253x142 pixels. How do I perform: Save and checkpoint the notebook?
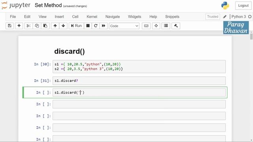pos(9,26)
